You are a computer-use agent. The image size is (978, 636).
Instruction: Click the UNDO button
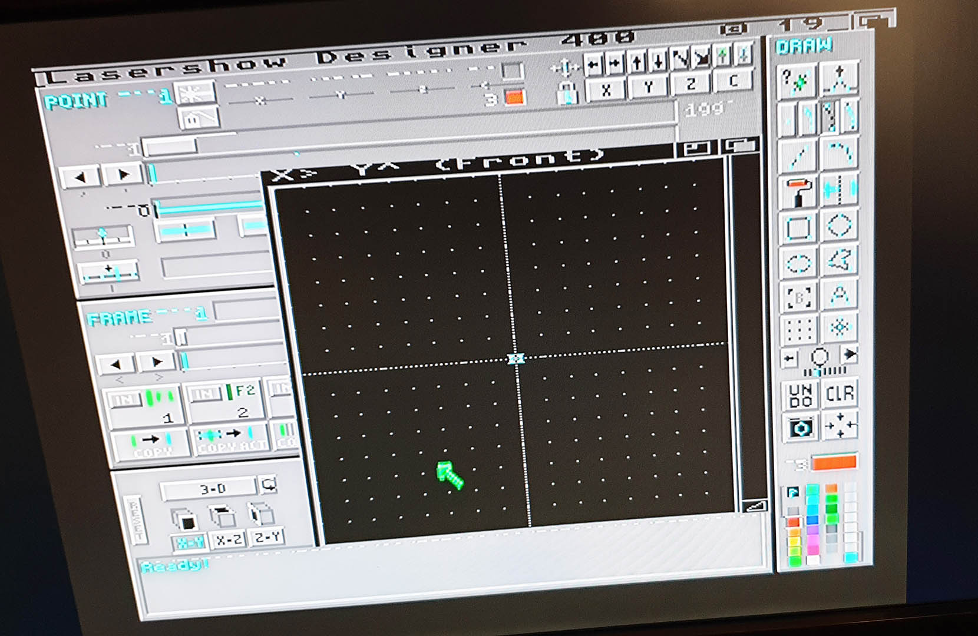[801, 395]
